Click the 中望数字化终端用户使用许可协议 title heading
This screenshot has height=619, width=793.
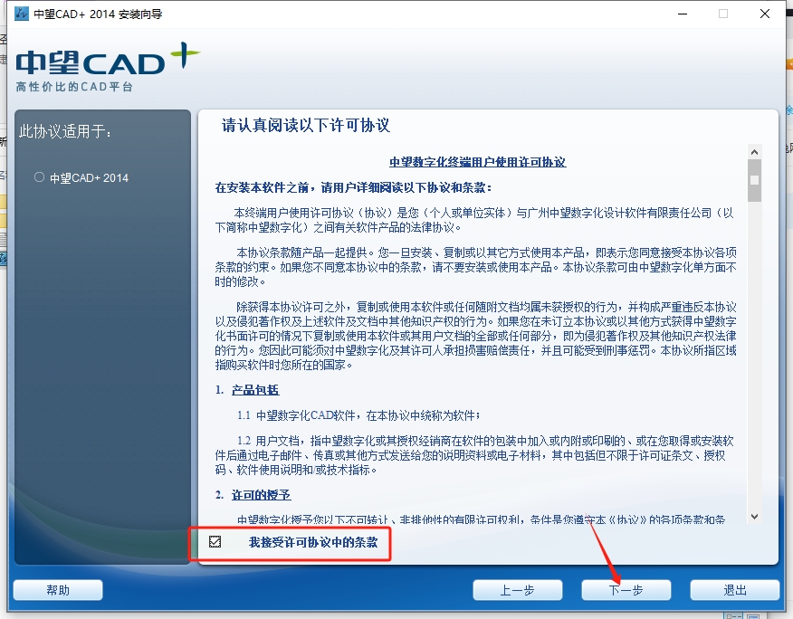coord(477,162)
